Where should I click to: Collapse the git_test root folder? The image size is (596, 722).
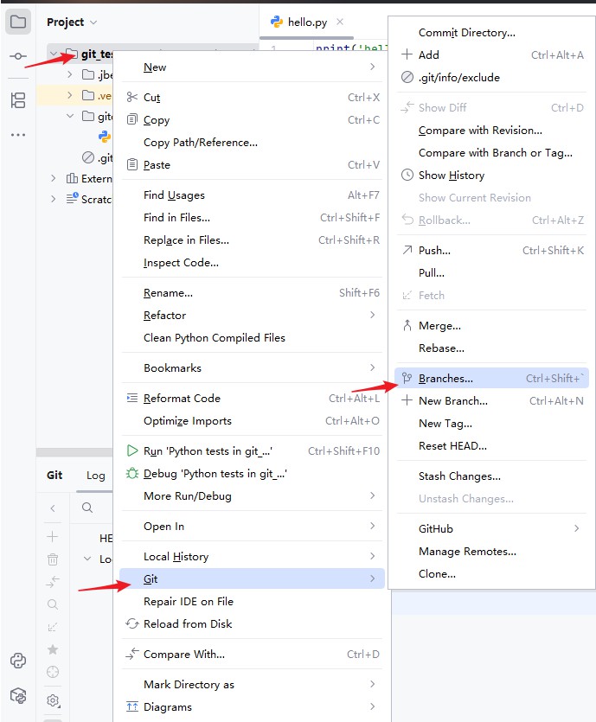54,54
